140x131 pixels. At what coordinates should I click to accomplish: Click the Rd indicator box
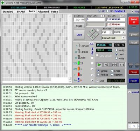click(x=131, y=64)
